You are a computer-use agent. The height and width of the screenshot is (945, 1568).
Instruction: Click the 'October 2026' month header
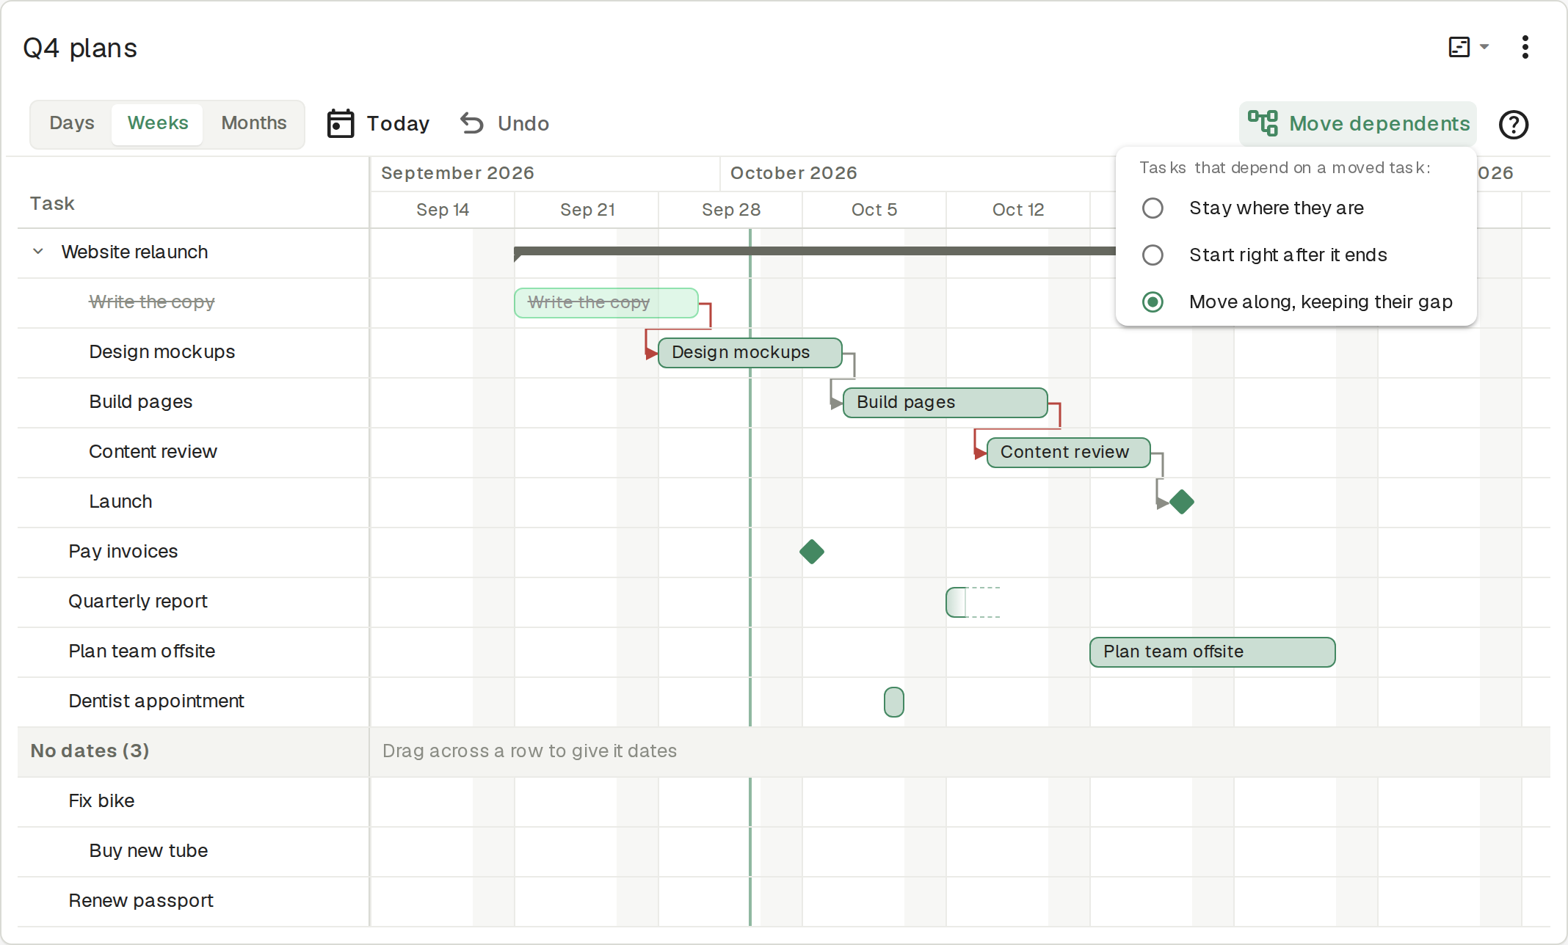[x=794, y=173]
